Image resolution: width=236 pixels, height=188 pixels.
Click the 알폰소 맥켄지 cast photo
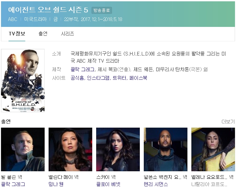pyautogui.click(x=165, y=149)
